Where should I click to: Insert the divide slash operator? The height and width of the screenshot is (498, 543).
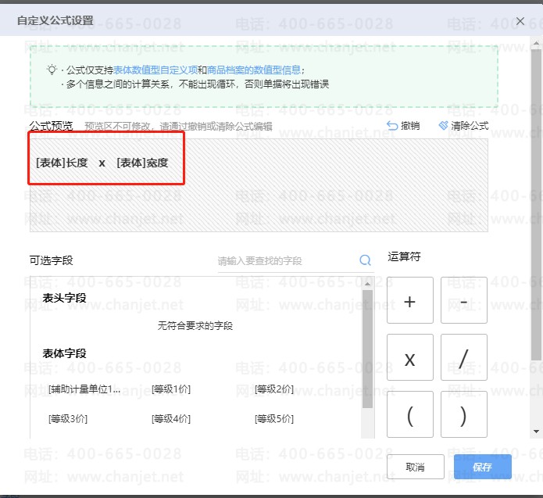[463, 357]
